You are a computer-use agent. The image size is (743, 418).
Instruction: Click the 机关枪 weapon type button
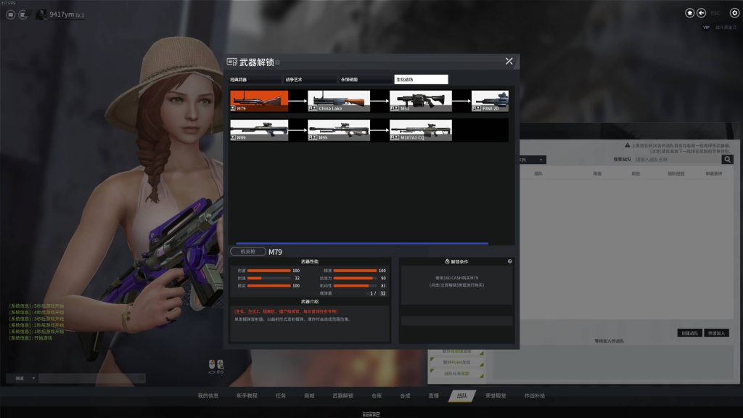click(247, 252)
